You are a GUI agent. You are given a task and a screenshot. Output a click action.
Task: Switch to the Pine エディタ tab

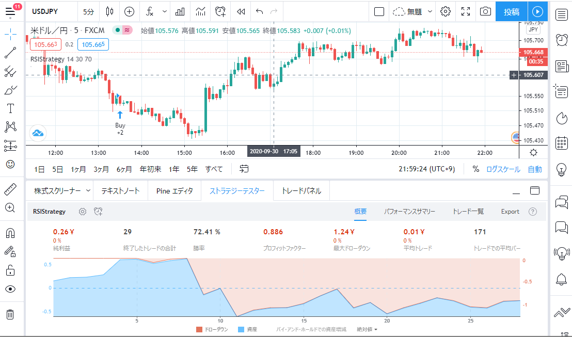174,191
